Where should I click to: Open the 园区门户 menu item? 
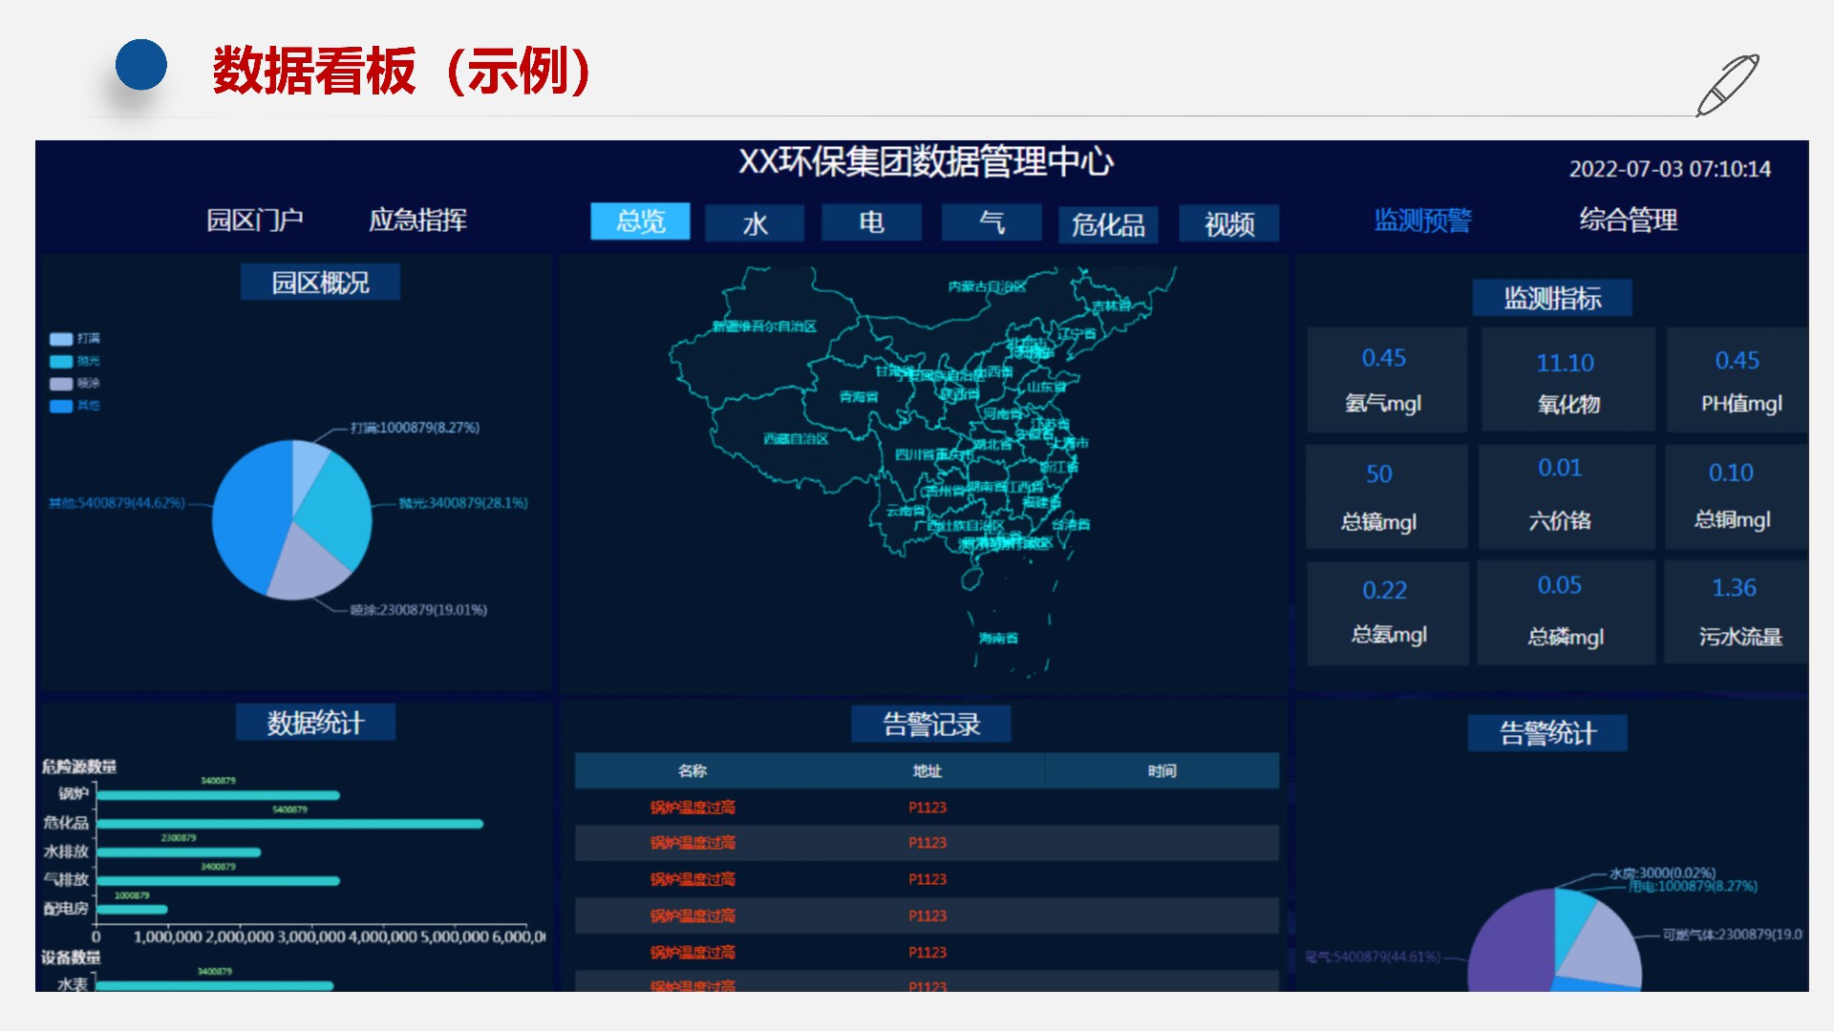click(255, 221)
